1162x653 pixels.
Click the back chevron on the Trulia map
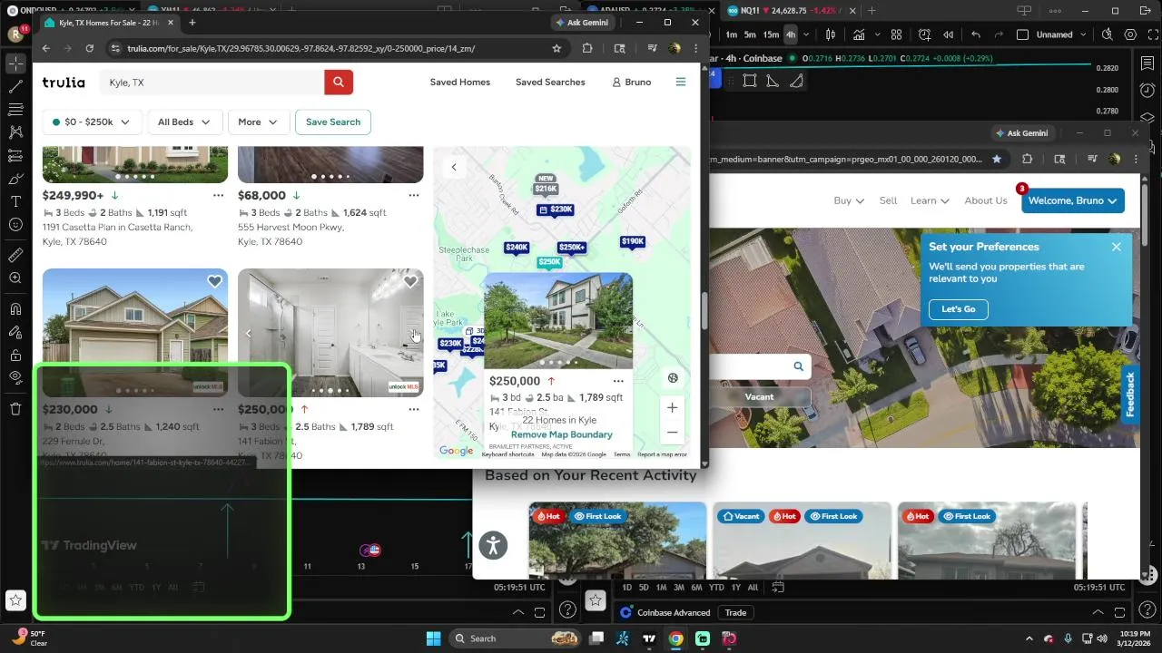click(x=454, y=167)
